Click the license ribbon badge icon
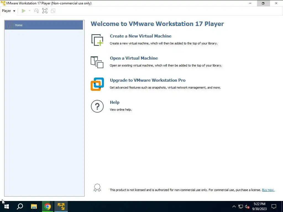This screenshot has height=212, width=283. pos(97,188)
